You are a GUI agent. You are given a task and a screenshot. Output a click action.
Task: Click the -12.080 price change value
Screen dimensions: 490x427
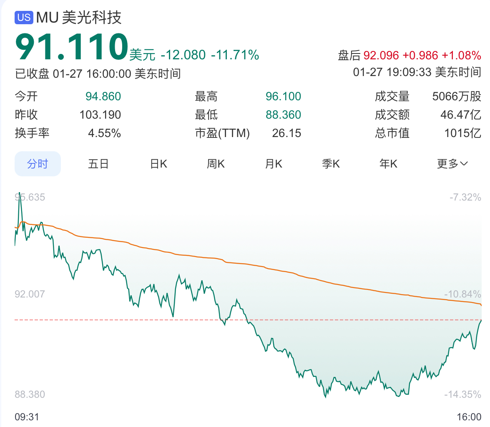(183, 55)
